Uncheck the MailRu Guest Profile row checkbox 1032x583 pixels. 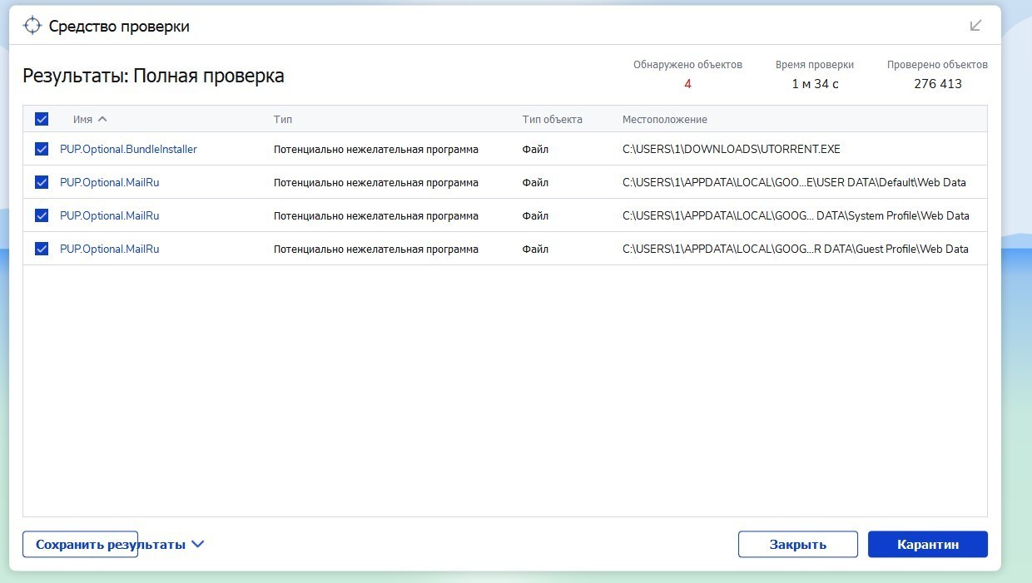(x=42, y=249)
